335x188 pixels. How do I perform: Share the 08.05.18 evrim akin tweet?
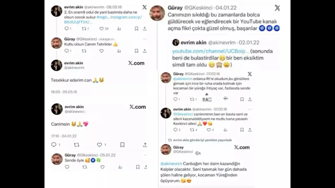point(145,29)
